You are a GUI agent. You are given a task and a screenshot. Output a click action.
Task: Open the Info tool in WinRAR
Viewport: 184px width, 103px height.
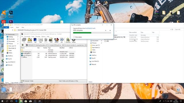(62, 40)
